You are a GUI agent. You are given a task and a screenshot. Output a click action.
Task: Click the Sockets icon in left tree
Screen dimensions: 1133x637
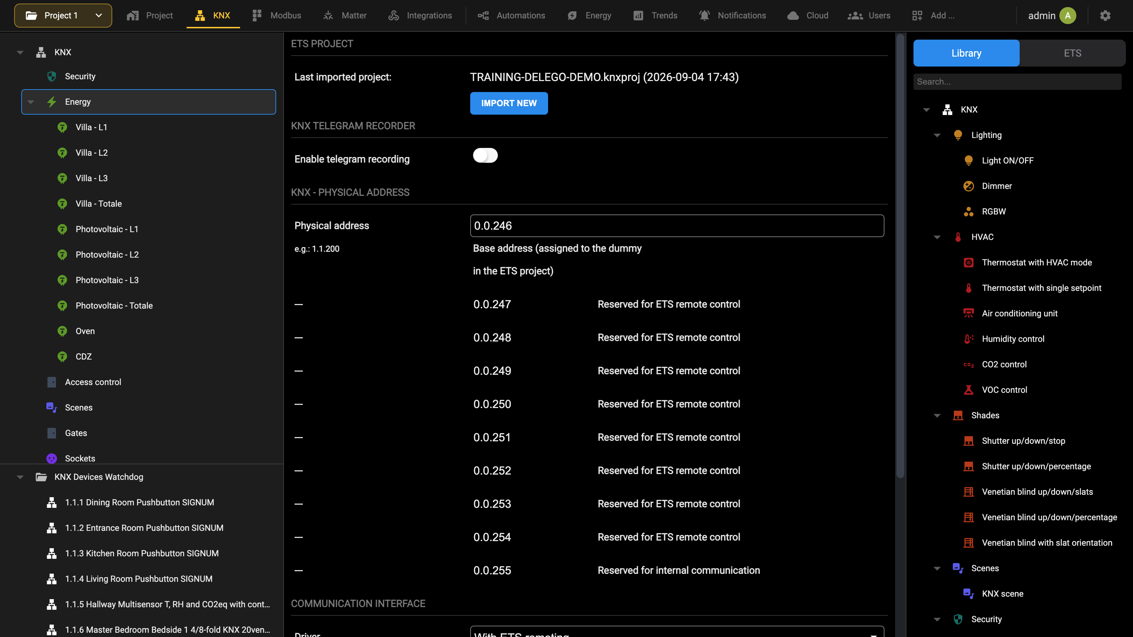click(x=51, y=459)
